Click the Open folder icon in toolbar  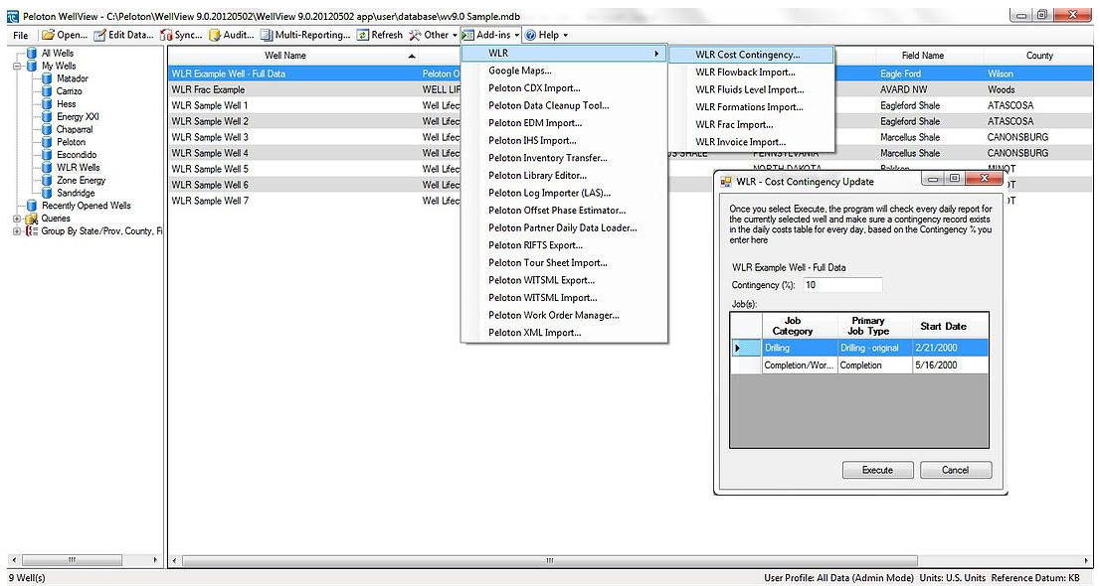(48, 35)
